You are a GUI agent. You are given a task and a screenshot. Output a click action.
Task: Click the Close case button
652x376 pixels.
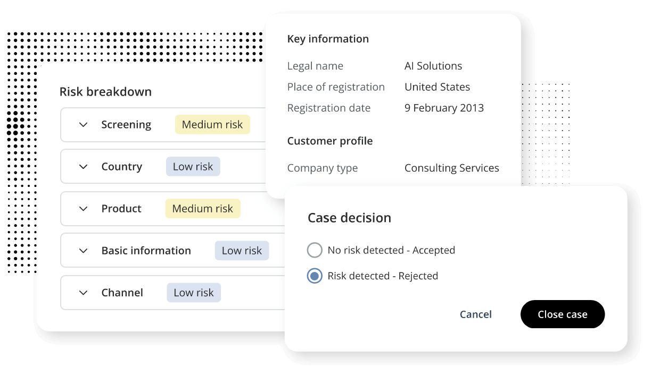[563, 314]
